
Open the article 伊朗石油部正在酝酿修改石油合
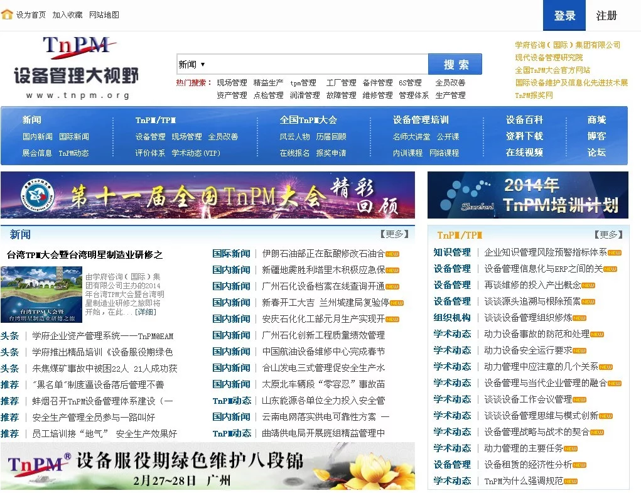[323, 254]
